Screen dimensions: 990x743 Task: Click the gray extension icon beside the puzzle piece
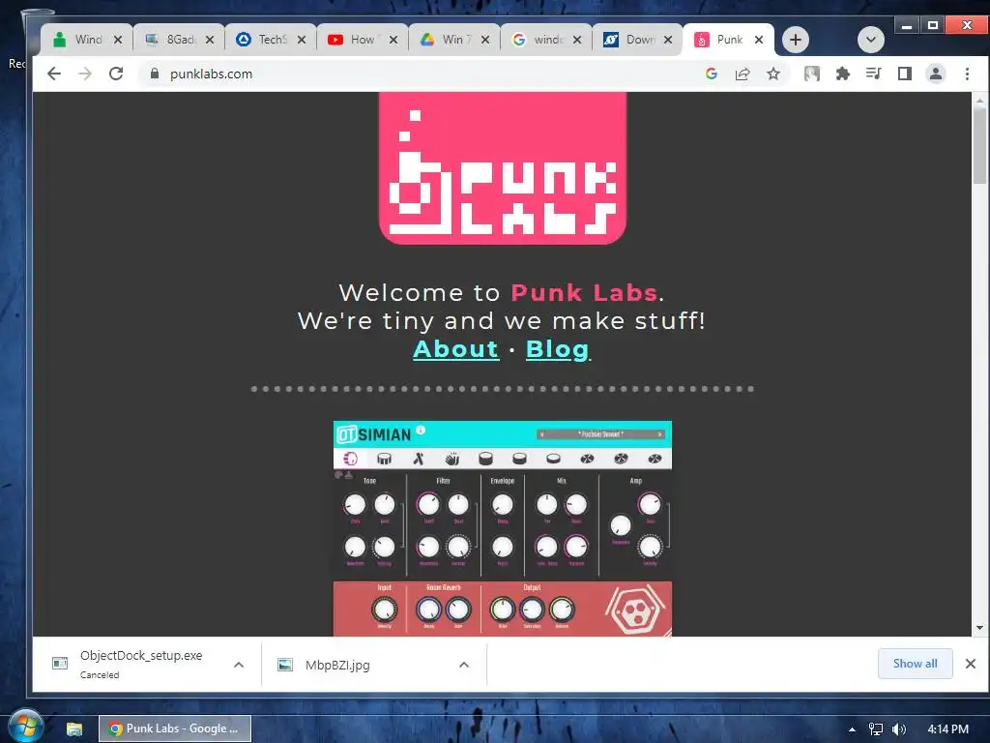tap(812, 74)
